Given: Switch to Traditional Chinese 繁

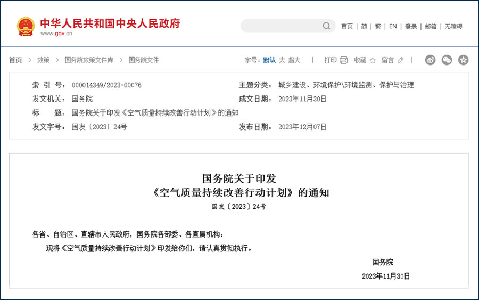Looking at the screenshot, I should 378,26.
